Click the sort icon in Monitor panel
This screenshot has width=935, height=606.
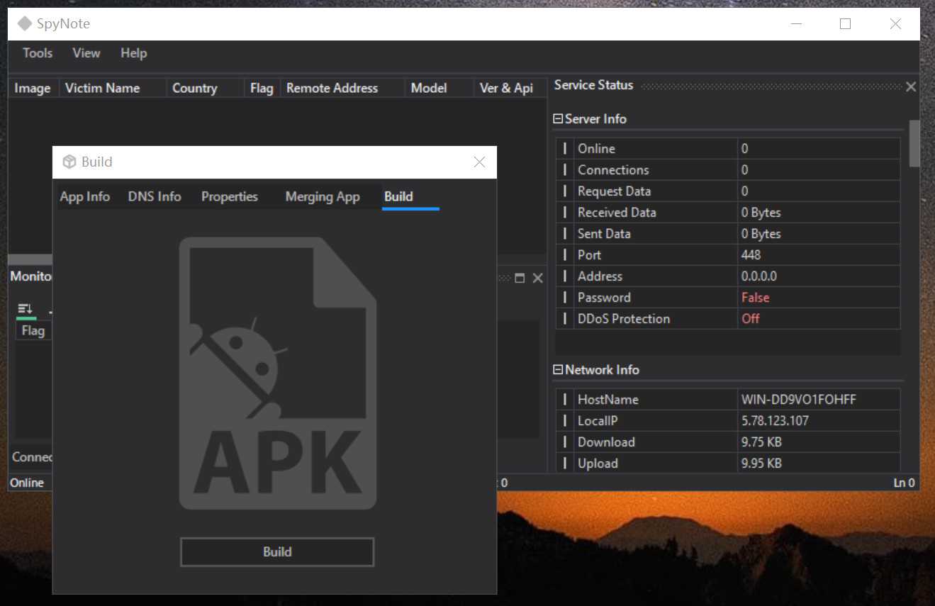(x=26, y=308)
